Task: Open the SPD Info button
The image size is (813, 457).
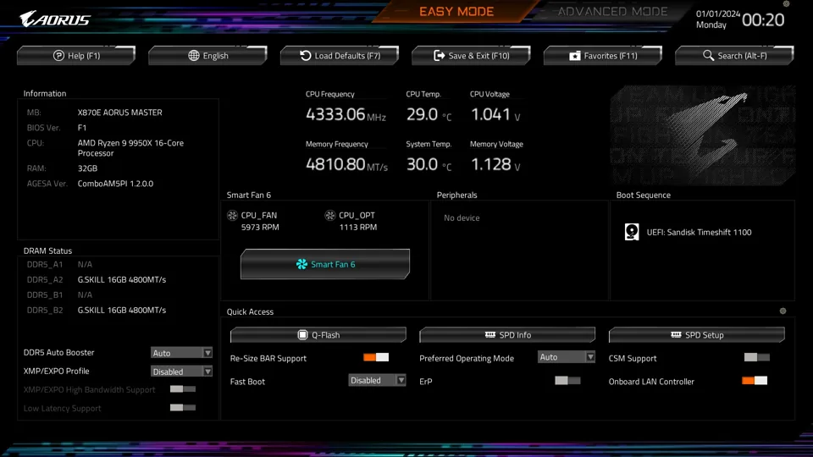Action: 507,335
